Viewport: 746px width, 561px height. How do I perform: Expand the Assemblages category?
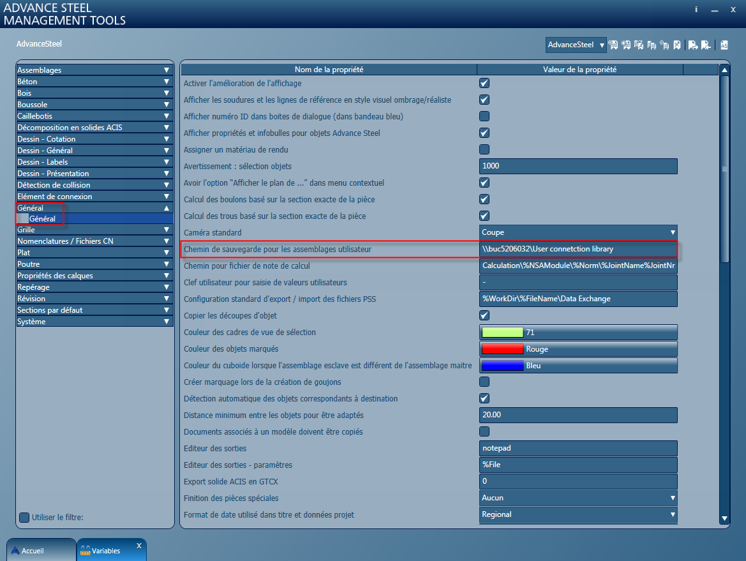click(94, 70)
